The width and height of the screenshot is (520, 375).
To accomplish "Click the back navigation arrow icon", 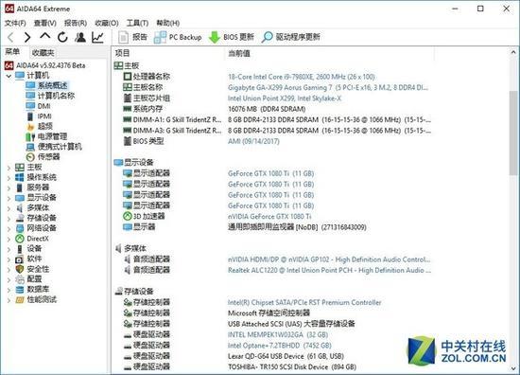I will [10, 37].
